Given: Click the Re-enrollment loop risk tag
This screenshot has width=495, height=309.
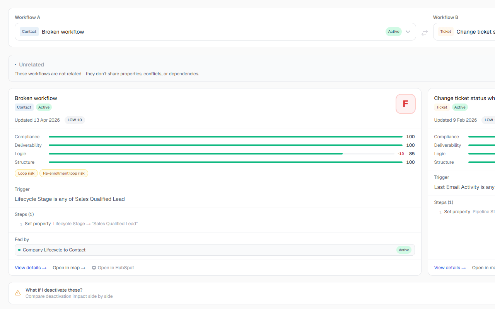Looking at the screenshot, I should pos(64,173).
